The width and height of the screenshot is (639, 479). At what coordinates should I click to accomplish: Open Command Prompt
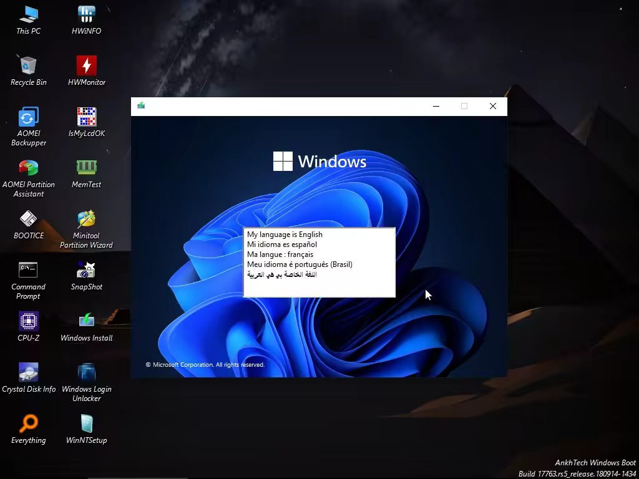[28, 269]
